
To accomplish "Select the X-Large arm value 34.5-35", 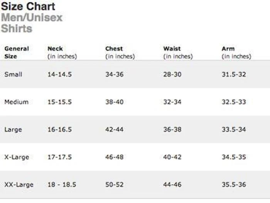I will coord(234,157).
